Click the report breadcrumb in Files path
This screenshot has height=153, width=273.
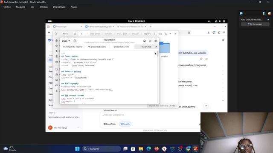click(x=147, y=34)
